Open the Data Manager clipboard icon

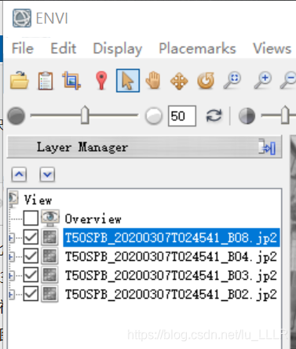(46, 80)
